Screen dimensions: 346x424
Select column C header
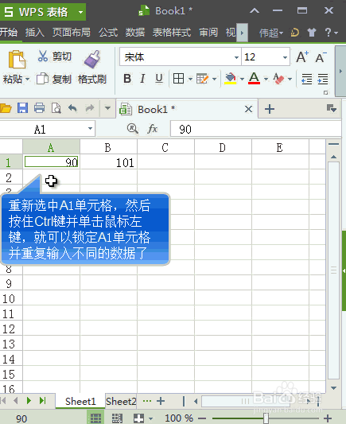[165, 147]
